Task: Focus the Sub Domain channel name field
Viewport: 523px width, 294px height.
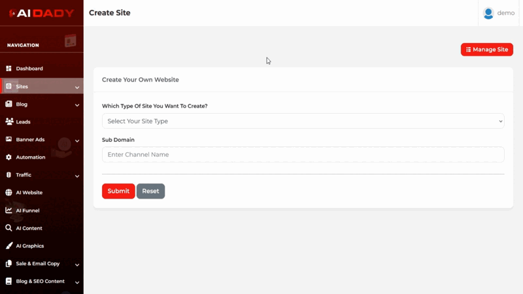Action: [303, 155]
